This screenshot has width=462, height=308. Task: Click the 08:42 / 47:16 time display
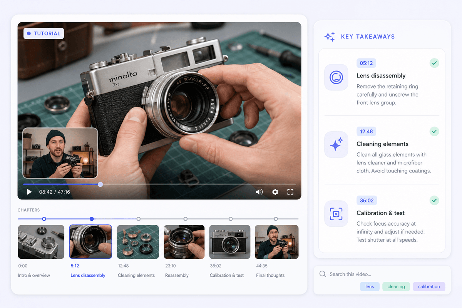pos(54,192)
